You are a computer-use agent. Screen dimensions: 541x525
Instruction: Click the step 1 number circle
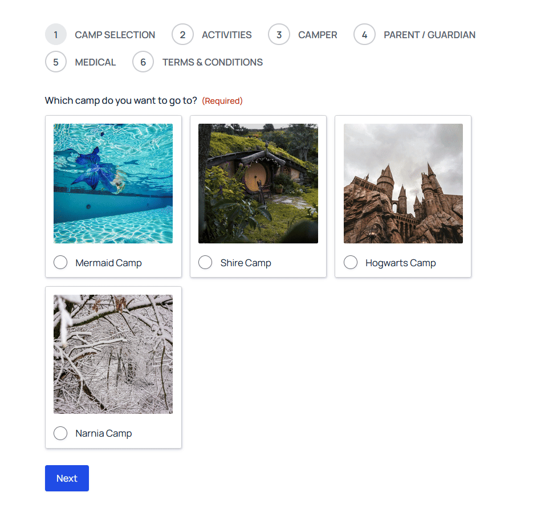tap(56, 35)
